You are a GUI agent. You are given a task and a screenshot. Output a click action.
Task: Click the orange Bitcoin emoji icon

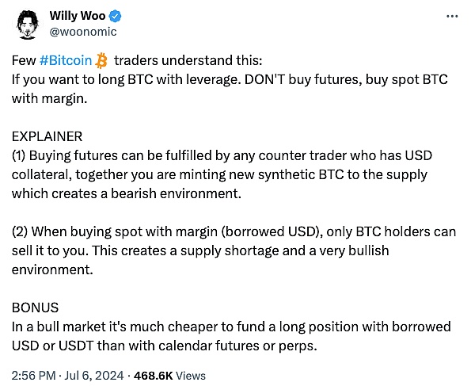click(x=101, y=60)
